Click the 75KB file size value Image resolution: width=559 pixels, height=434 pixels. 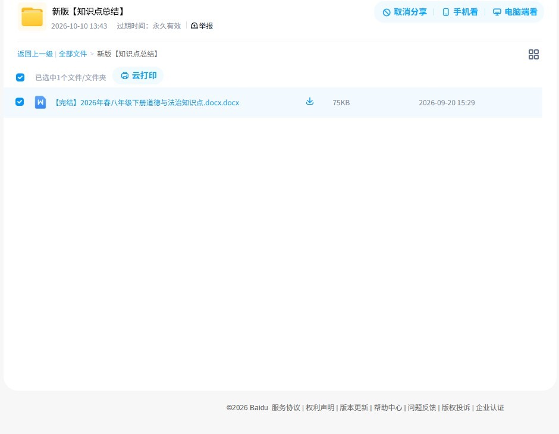tap(341, 103)
